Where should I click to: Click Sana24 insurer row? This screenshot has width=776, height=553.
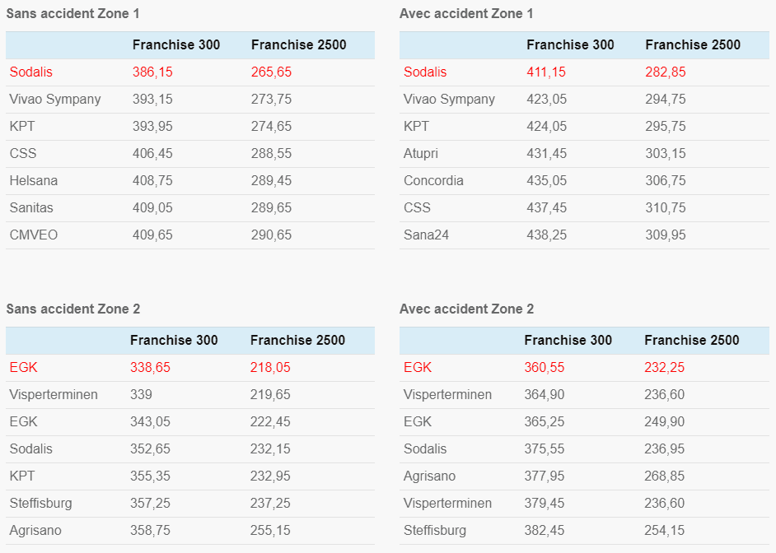[426, 235]
